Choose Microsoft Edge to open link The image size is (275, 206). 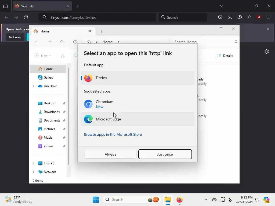coord(137,119)
